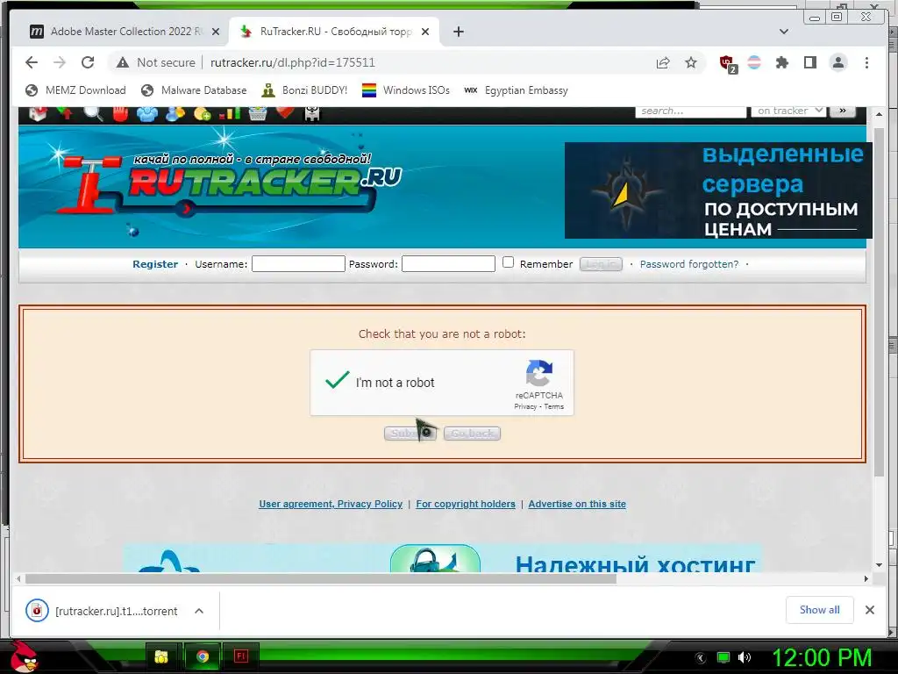Click the shopping basket icon
Viewport: 898px width, 674px height.
[x=257, y=113]
